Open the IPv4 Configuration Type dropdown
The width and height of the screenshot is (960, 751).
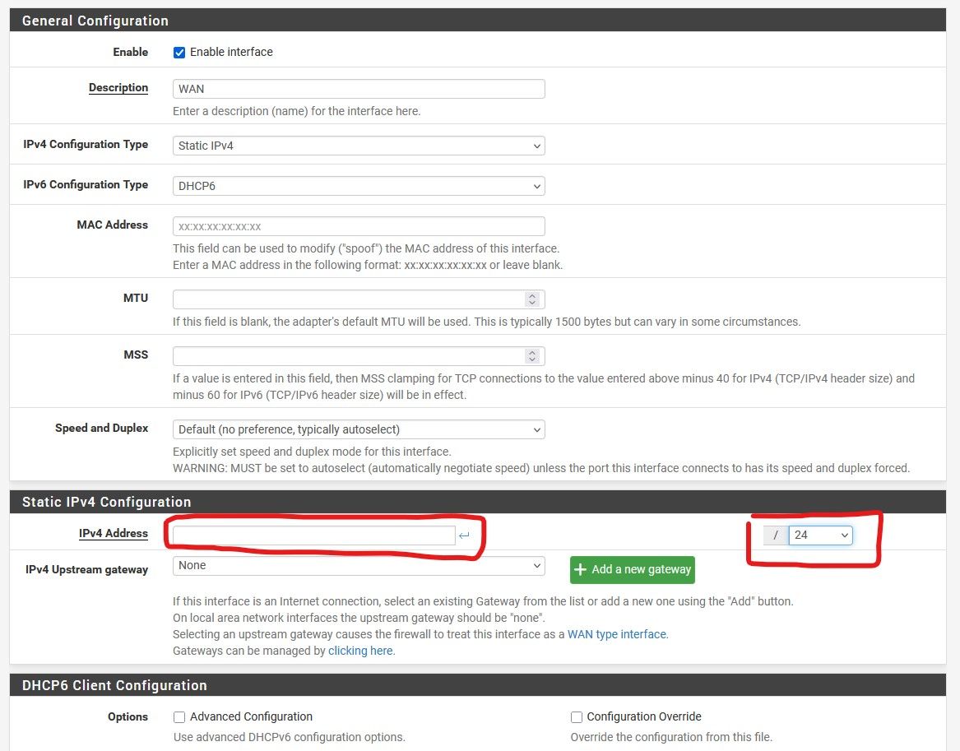(359, 146)
